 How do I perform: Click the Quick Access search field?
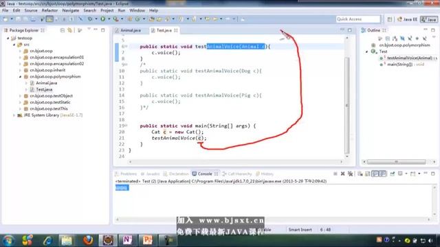pyautogui.click(x=358, y=19)
